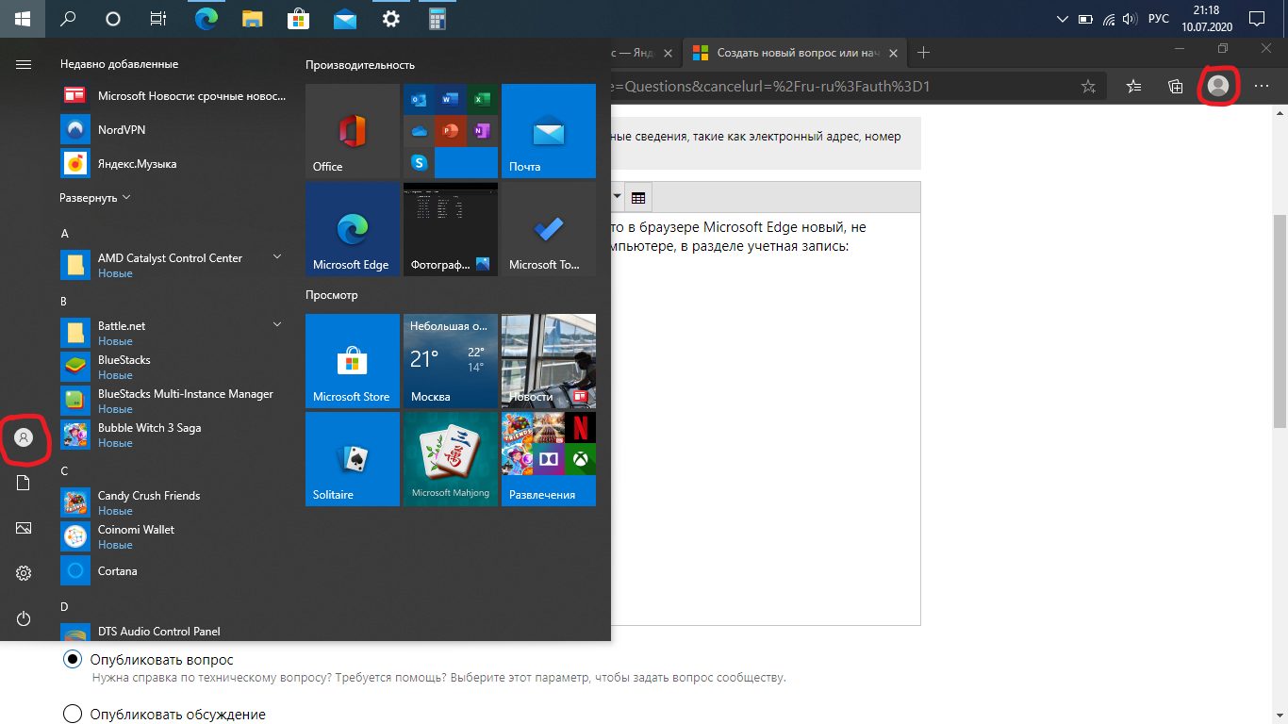Insert table in editor toolbar
The height and width of the screenshot is (724, 1288).
pyautogui.click(x=638, y=197)
